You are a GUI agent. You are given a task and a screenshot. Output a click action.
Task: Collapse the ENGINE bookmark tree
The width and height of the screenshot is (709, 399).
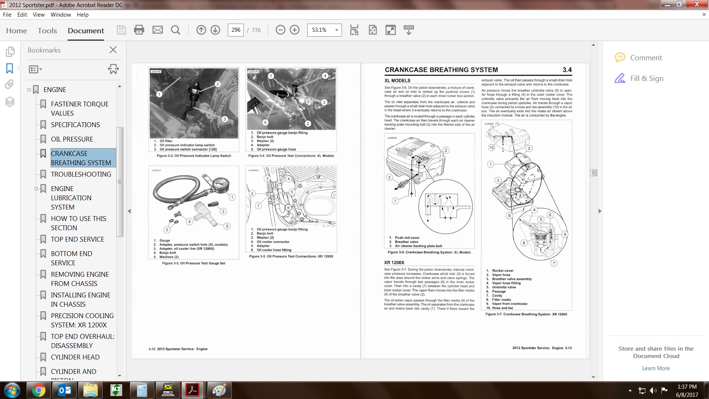(x=29, y=90)
